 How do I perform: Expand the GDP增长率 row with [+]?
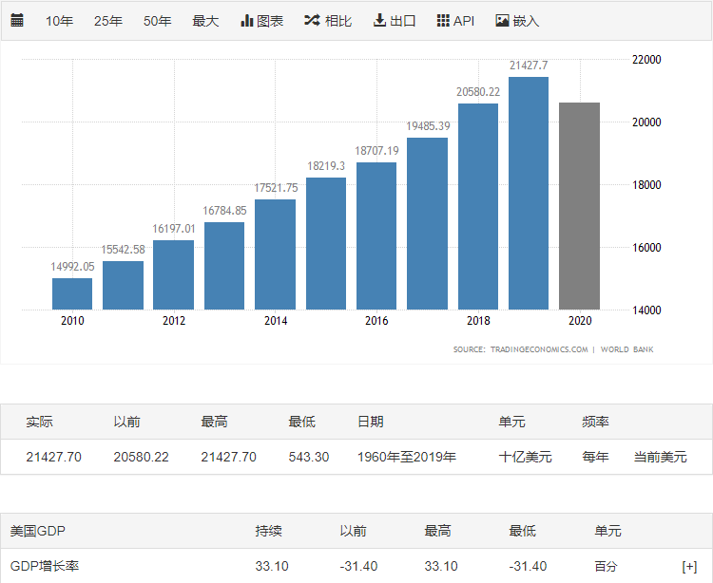pos(689,566)
